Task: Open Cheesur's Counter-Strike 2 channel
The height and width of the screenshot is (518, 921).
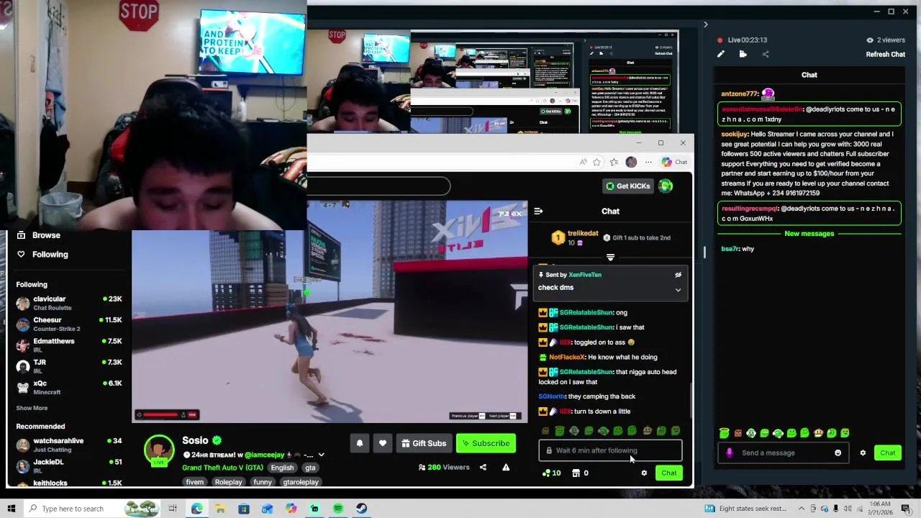Action: [68, 324]
